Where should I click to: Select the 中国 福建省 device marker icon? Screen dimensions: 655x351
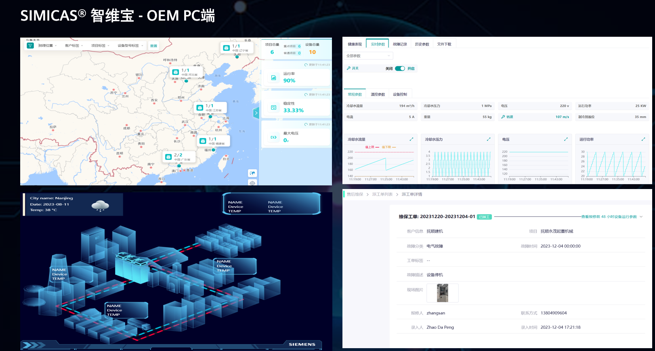203,141
